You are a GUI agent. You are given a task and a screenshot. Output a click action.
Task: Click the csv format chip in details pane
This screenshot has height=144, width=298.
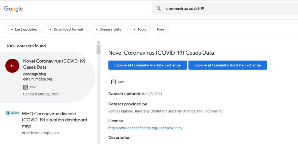pos(118,82)
